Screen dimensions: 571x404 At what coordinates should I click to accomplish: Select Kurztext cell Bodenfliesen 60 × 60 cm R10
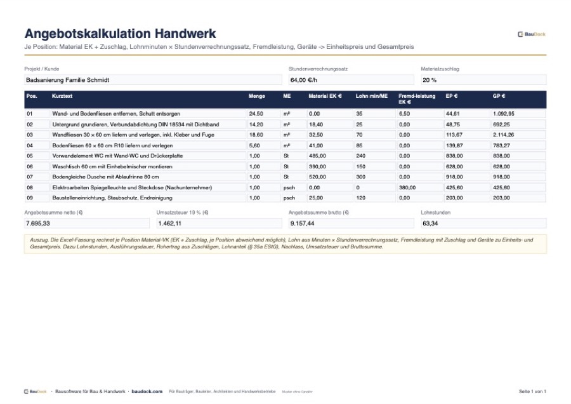(148, 145)
